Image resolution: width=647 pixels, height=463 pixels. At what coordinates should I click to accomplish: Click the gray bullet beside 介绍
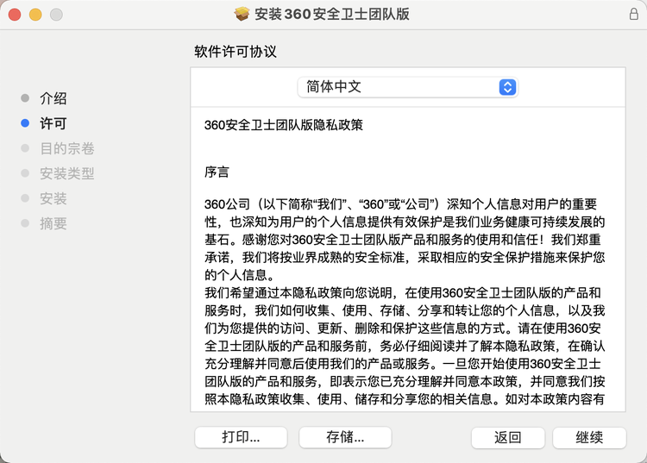coord(25,97)
